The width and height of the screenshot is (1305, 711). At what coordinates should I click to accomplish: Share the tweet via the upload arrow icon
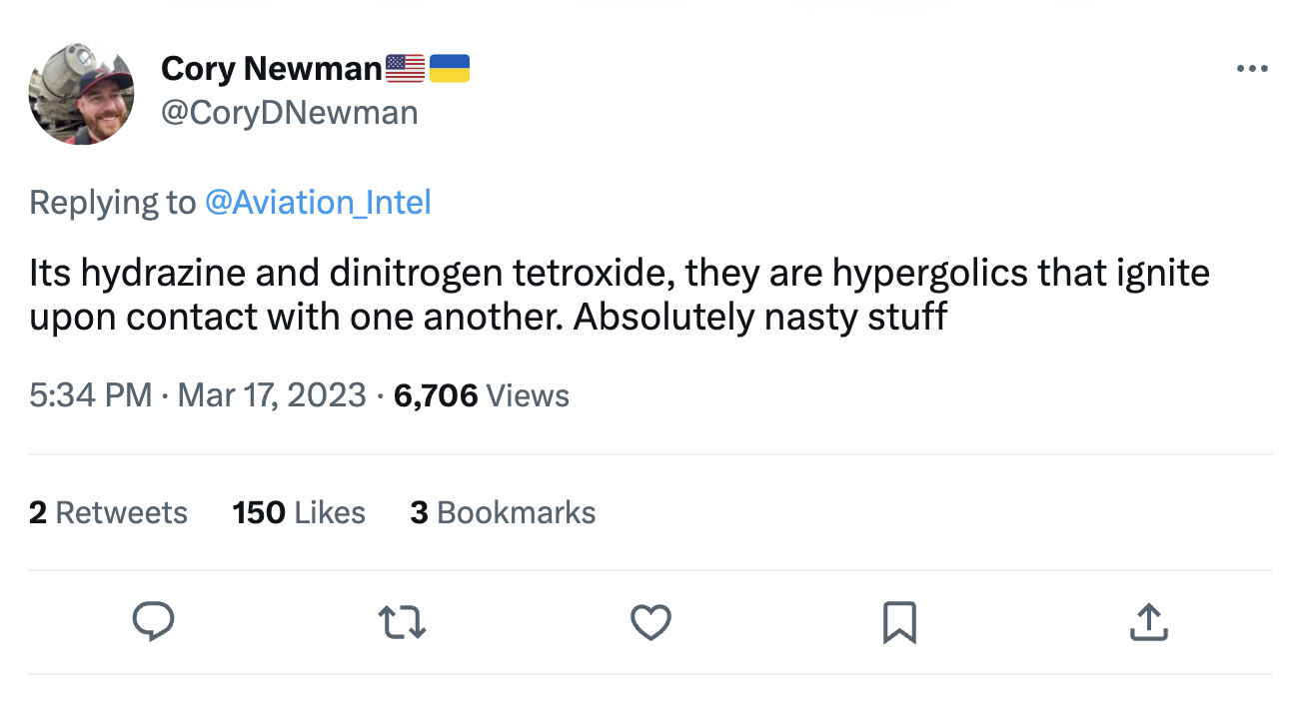(x=1148, y=622)
